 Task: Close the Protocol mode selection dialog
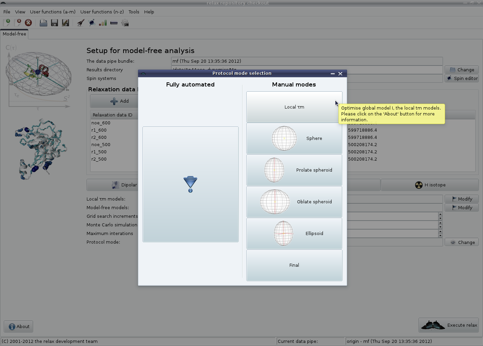[340, 73]
